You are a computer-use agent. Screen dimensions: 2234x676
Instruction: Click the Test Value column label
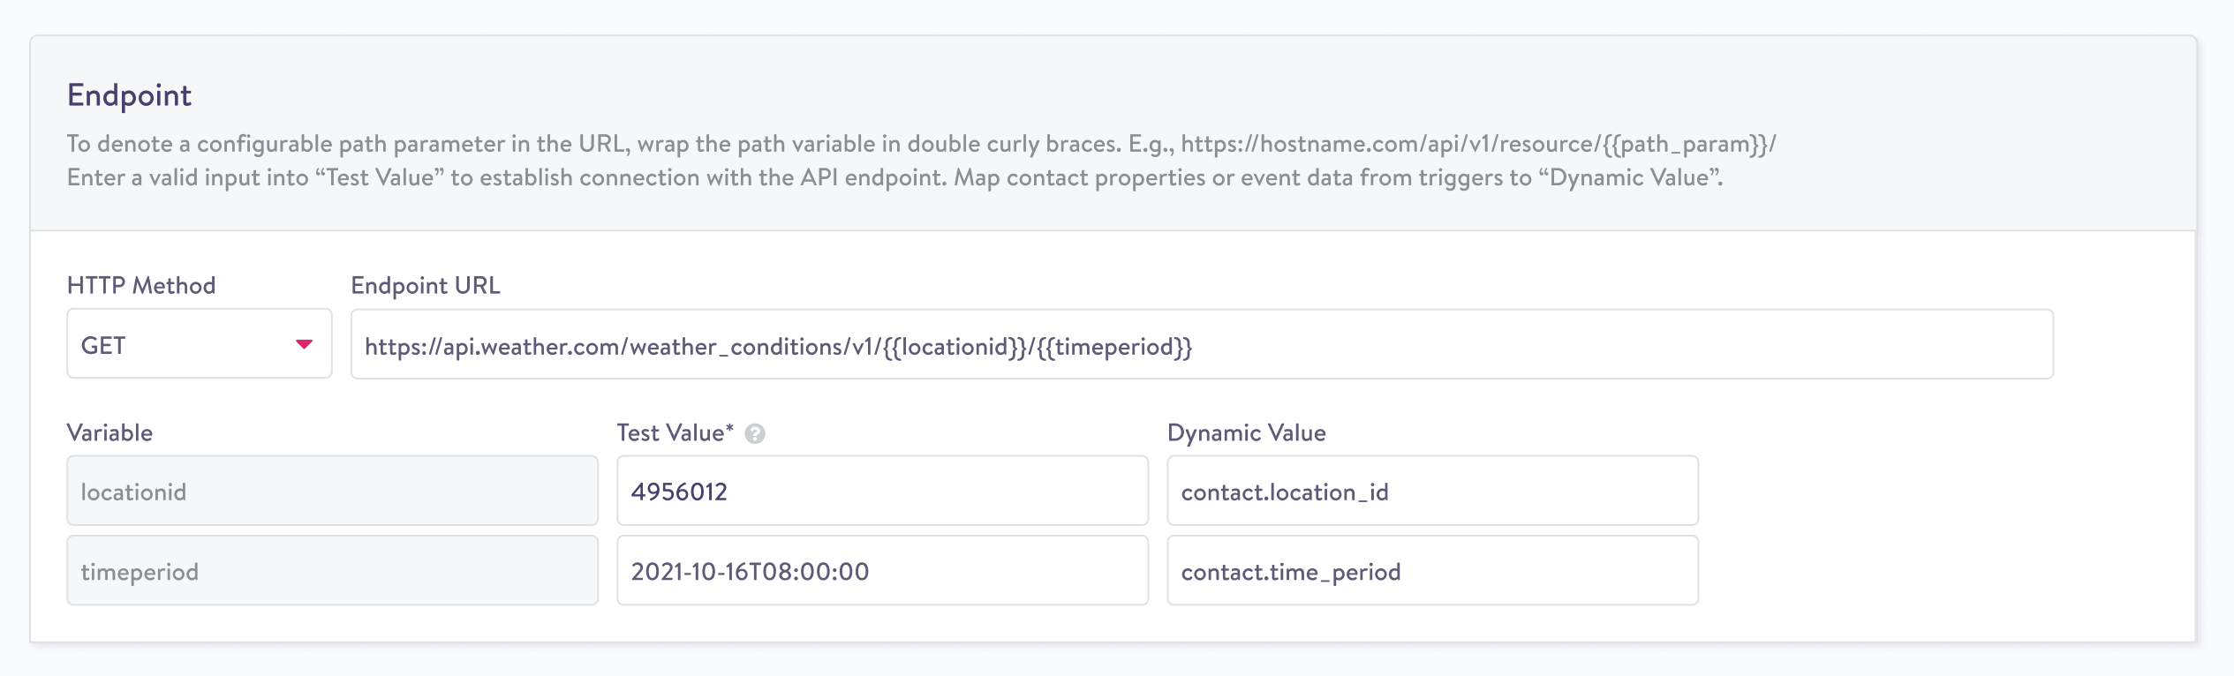[x=675, y=432]
